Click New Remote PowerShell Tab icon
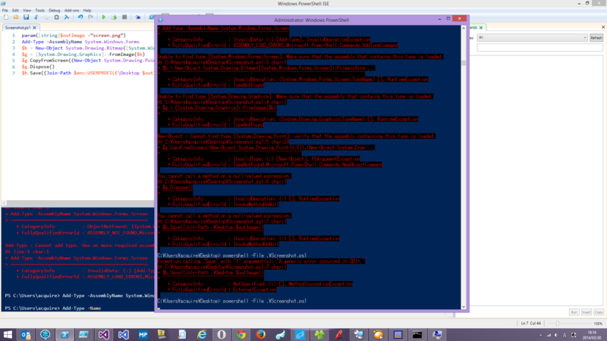607x341 pixels. [138, 17]
